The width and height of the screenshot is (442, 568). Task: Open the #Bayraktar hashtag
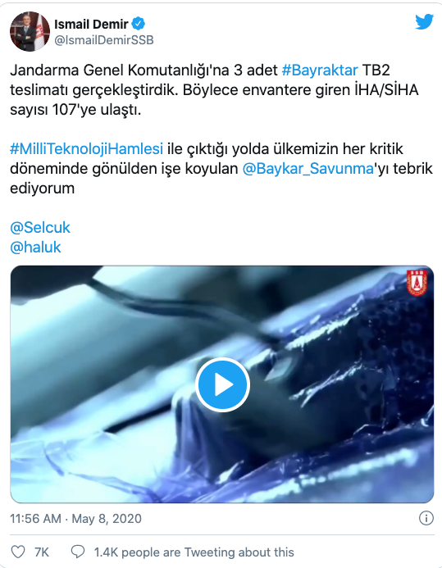point(320,70)
